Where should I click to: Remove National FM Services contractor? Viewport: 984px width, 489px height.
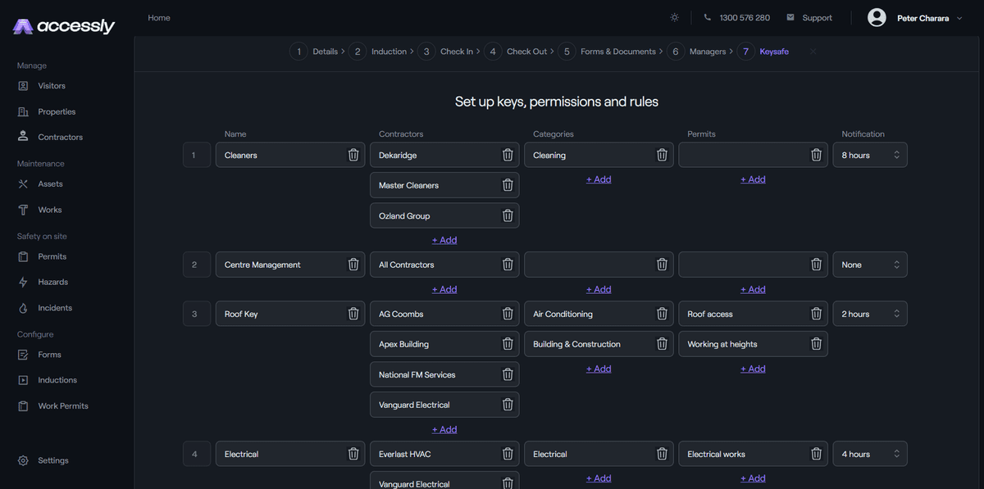tap(508, 374)
